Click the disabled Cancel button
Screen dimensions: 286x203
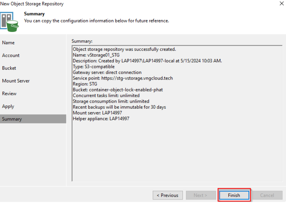pos(267,195)
